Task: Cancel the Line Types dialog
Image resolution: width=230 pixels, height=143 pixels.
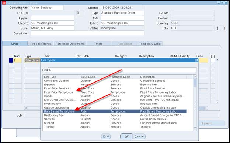Action: coord(139,136)
